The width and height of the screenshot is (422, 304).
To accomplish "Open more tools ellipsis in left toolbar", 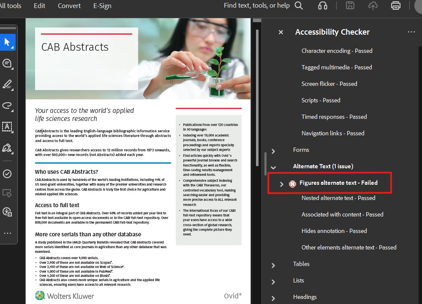I will click(x=7, y=233).
